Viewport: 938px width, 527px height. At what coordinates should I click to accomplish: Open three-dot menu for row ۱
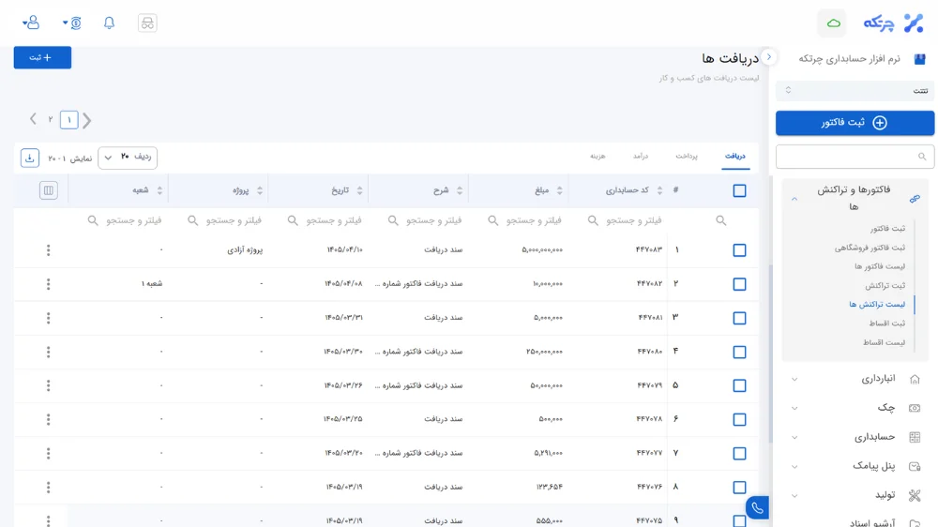[x=49, y=250]
